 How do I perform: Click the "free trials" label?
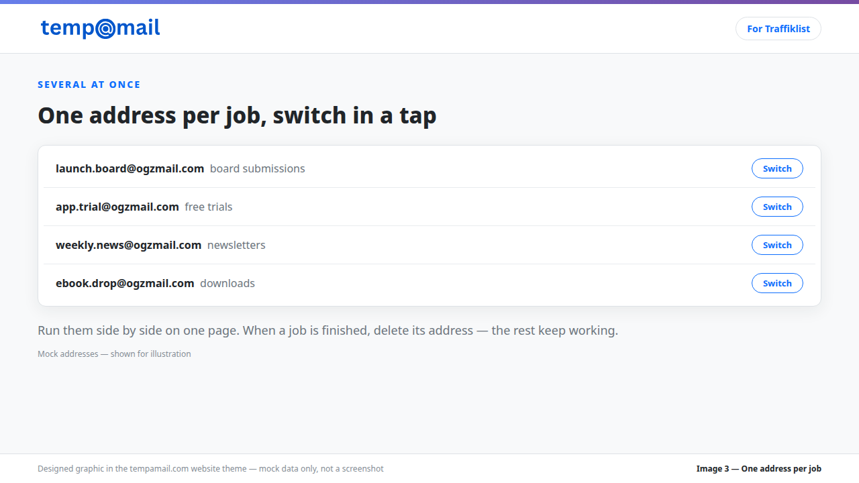click(x=209, y=207)
